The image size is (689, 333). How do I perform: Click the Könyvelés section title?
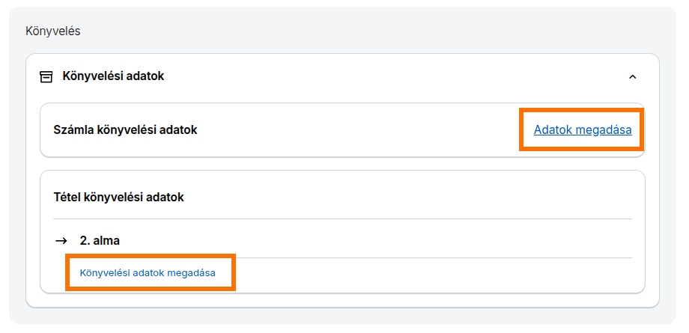(53, 31)
